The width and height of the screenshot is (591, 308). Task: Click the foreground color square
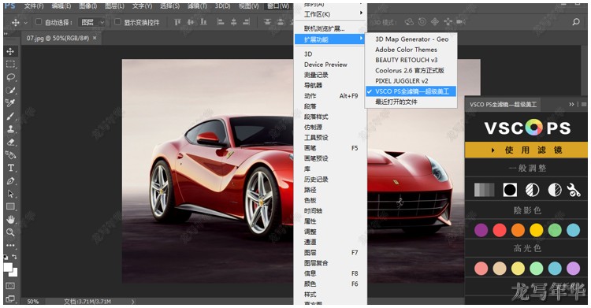pyautogui.click(x=8, y=267)
